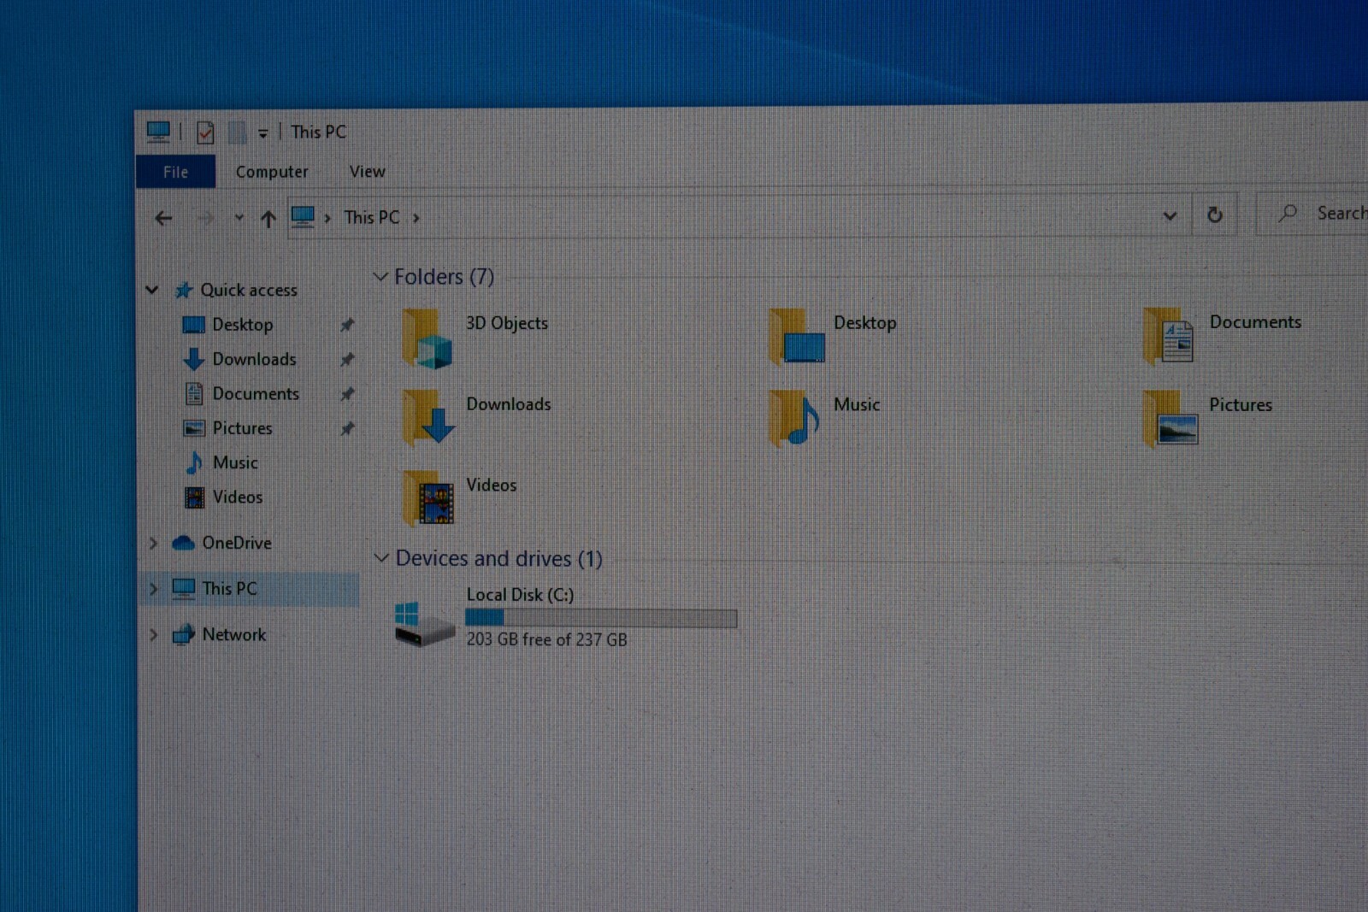Click the pin icon next to Documents
Viewport: 1368px width, 912px height.
[346, 394]
